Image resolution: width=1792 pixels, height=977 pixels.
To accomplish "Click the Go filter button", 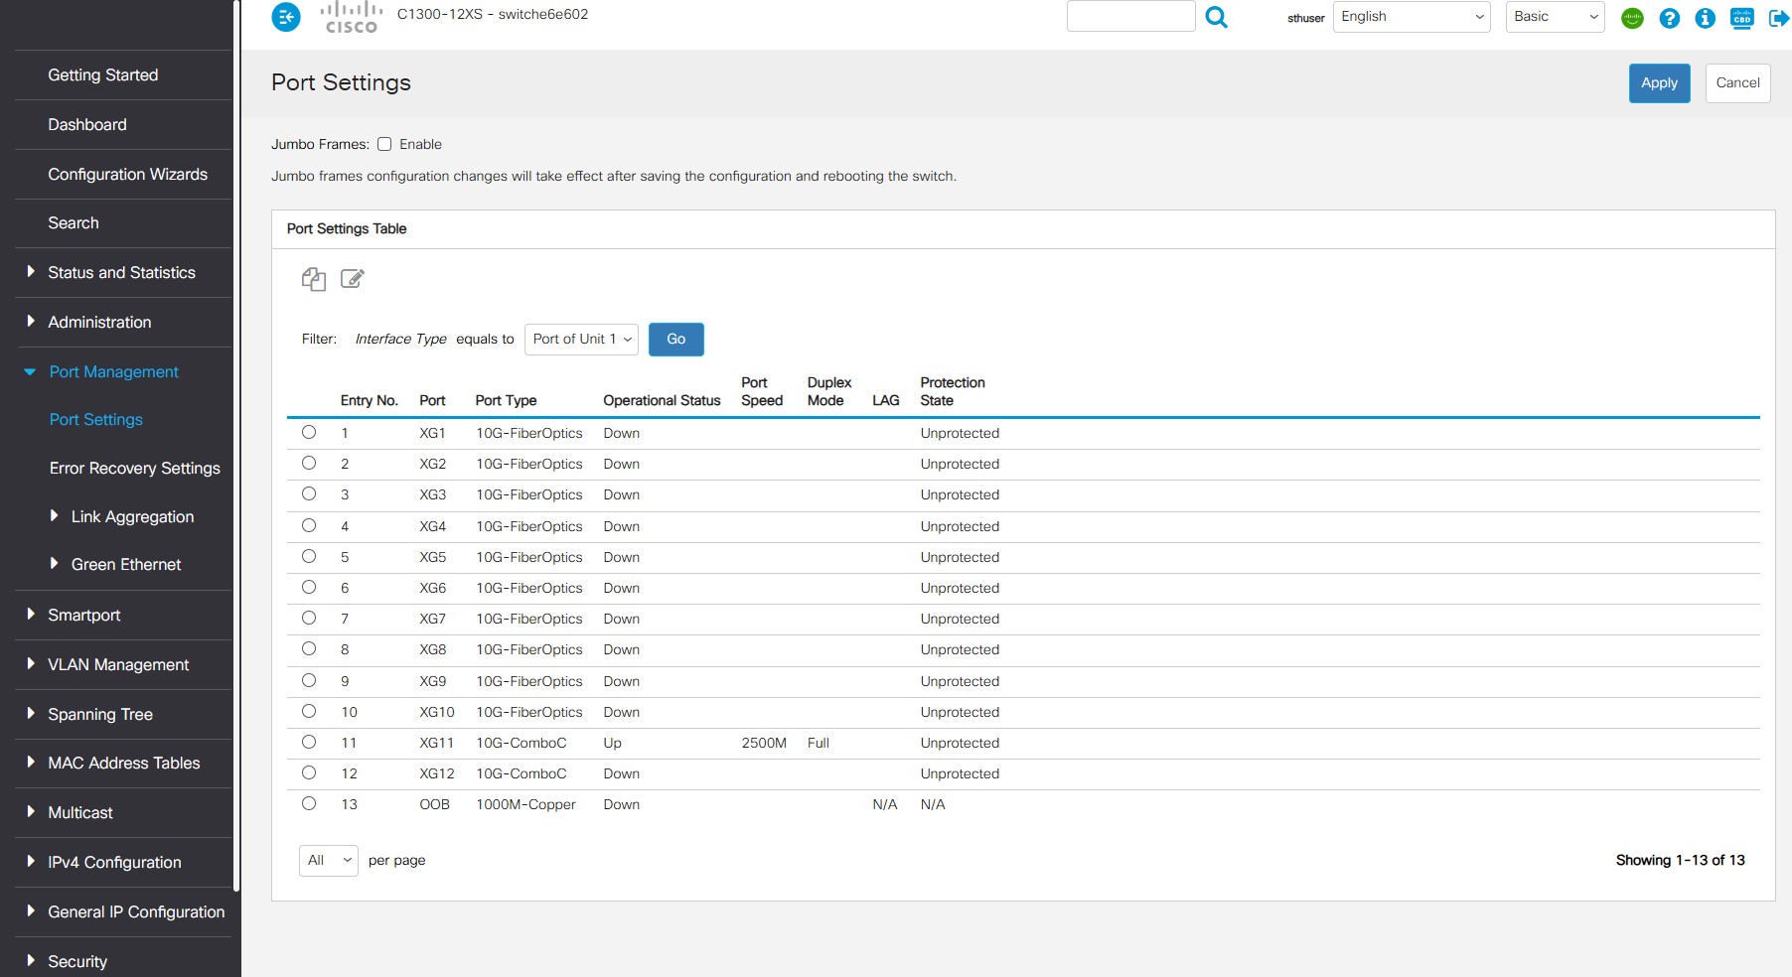I will coord(675,340).
